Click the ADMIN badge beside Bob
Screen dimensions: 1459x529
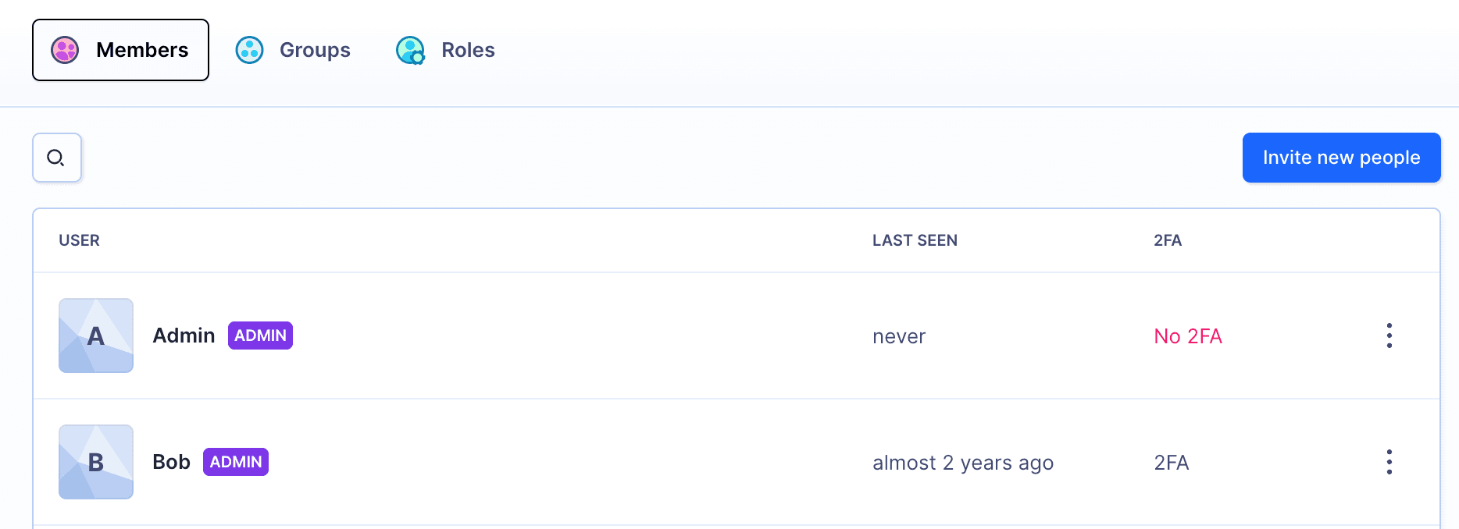pyautogui.click(x=235, y=462)
